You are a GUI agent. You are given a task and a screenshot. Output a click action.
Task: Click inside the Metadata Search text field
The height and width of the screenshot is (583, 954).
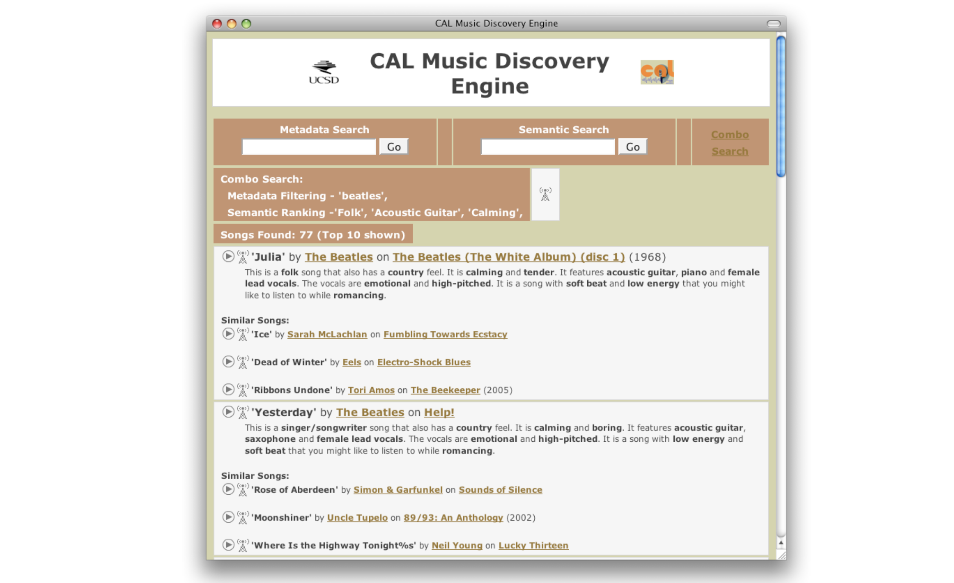(308, 146)
